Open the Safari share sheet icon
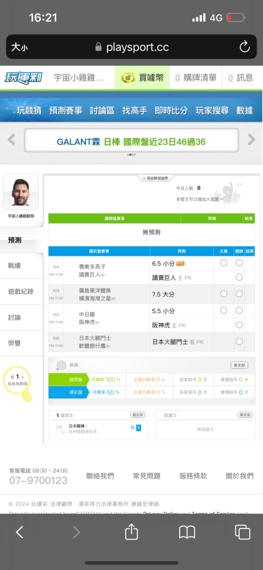 pos(131,532)
